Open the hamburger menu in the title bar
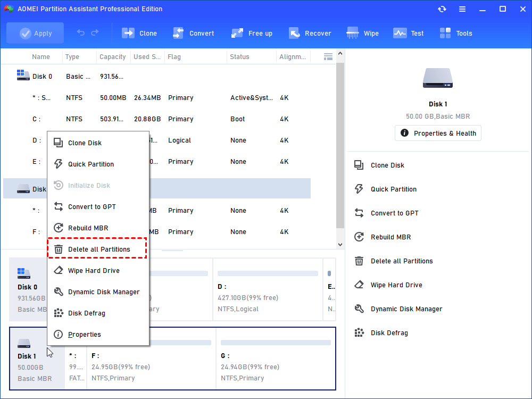This screenshot has height=399, width=532. pos(462,9)
